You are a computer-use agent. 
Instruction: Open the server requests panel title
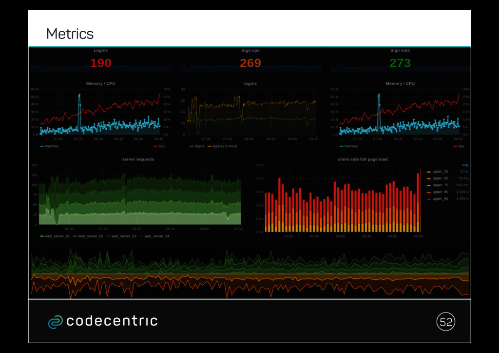click(x=138, y=159)
